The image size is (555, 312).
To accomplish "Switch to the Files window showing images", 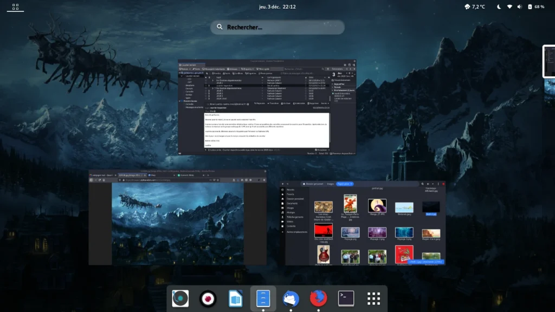I will tap(363, 223).
